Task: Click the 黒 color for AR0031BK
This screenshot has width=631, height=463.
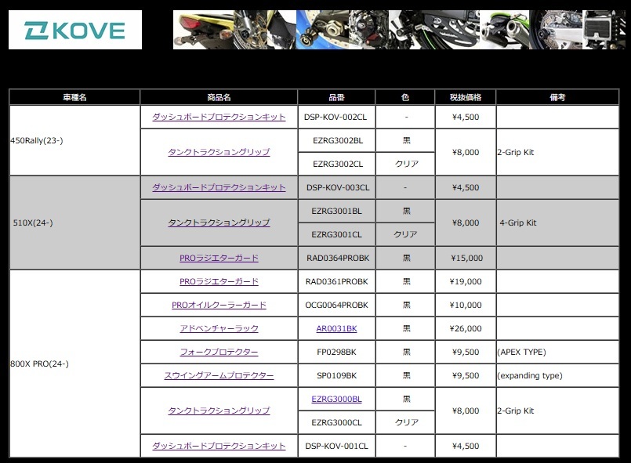Action: [407, 328]
